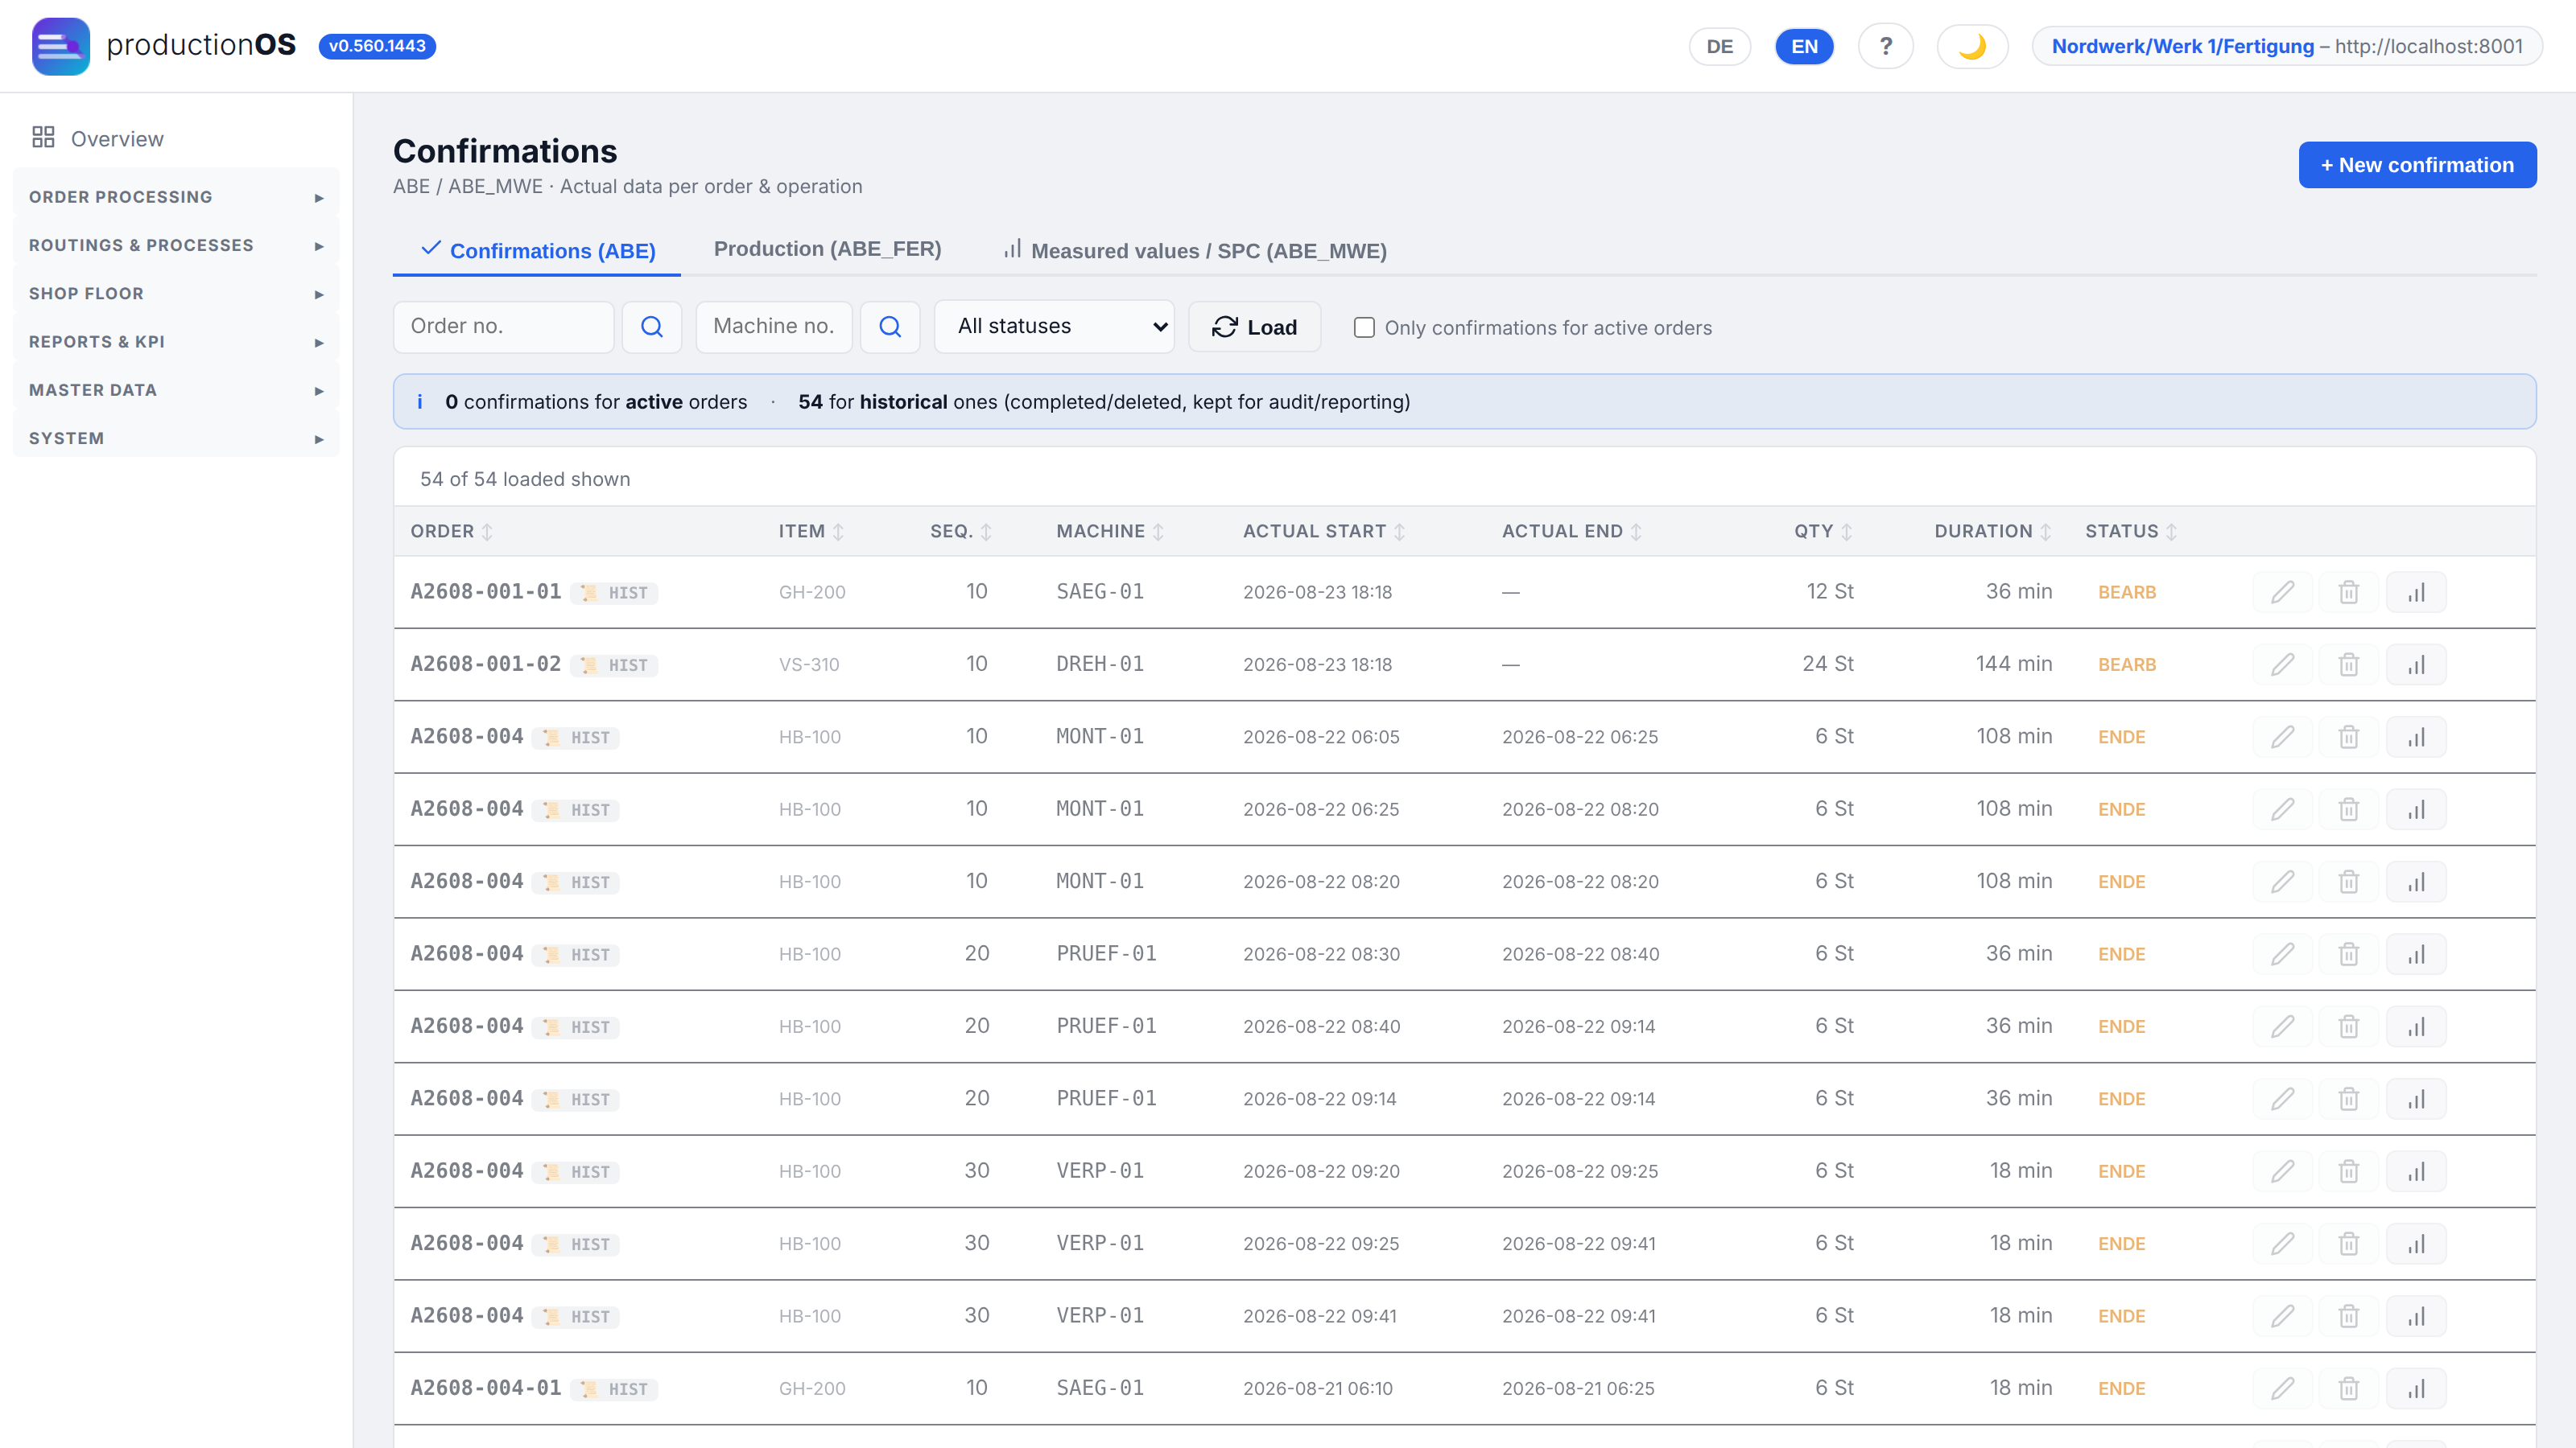The height and width of the screenshot is (1448, 2576).
Task: Search by machine number using the magnifier icon
Action: click(x=890, y=327)
